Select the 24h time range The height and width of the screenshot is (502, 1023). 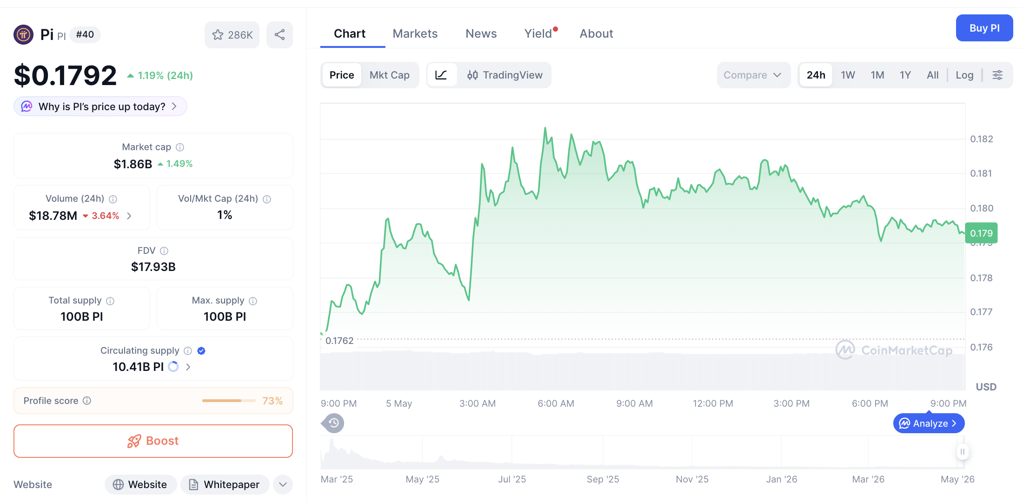(816, 75)
